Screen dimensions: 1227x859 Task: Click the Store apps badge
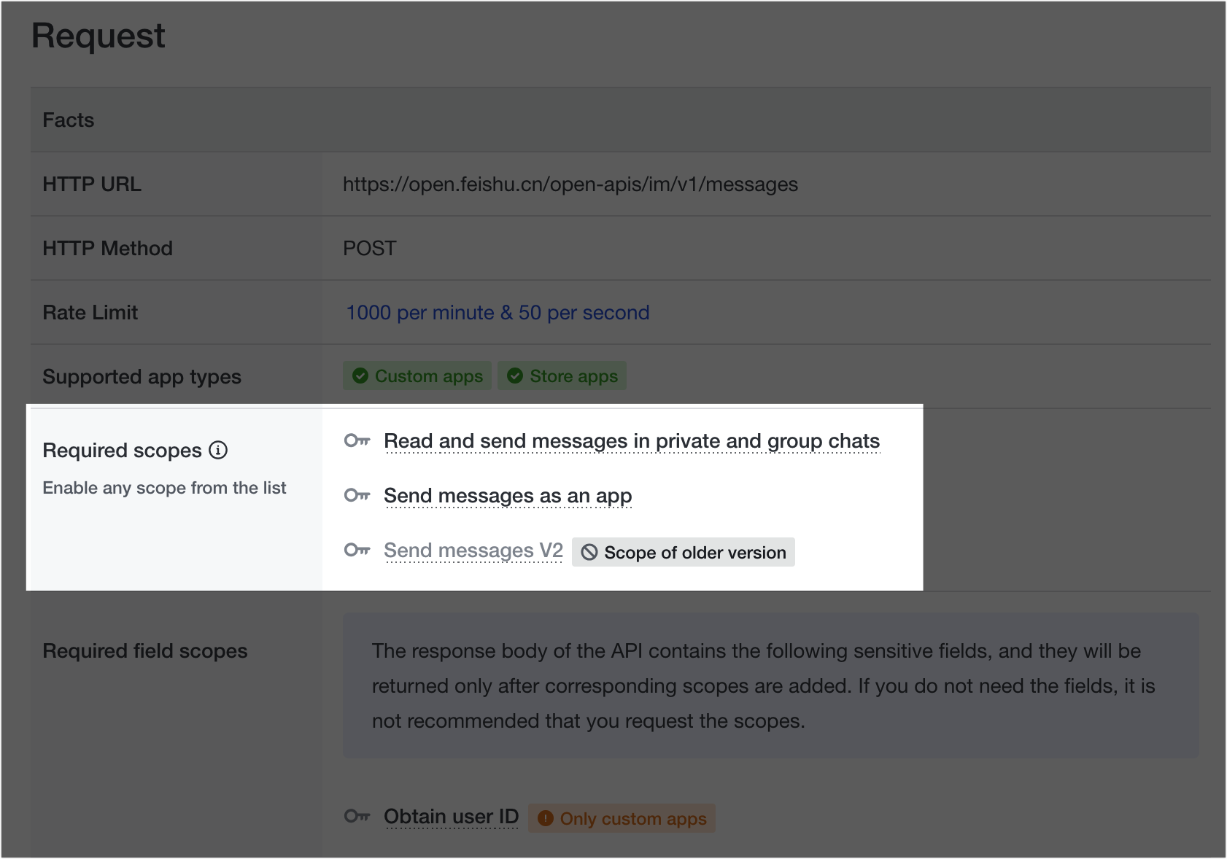(562, 376)
